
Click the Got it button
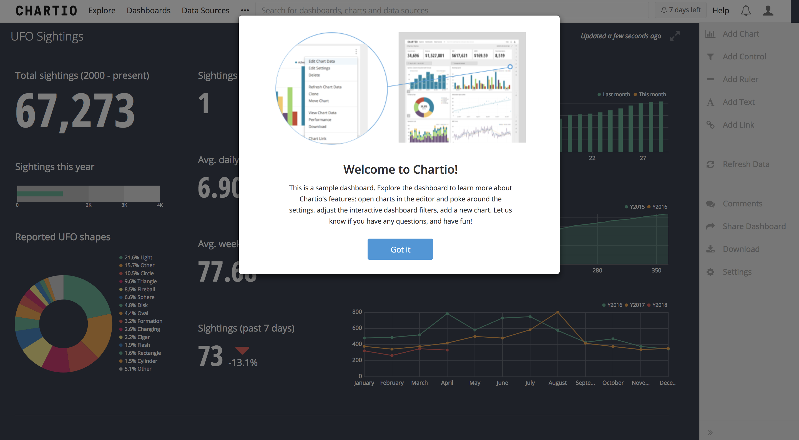[400, 249]
